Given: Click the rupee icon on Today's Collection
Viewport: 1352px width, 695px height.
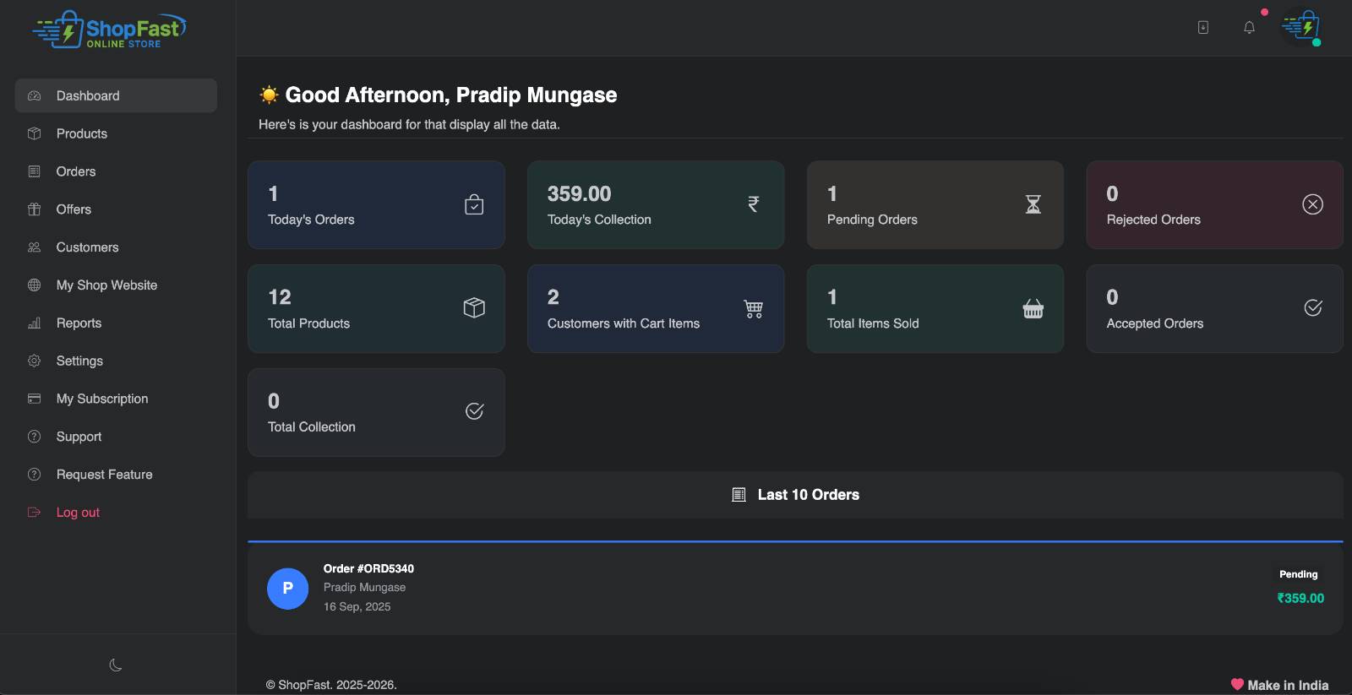Looking at the screenshot, I should click(753, 204).
